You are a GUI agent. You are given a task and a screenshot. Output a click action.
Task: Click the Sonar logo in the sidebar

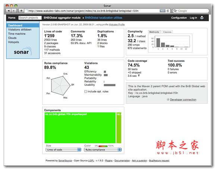[23, 51]
